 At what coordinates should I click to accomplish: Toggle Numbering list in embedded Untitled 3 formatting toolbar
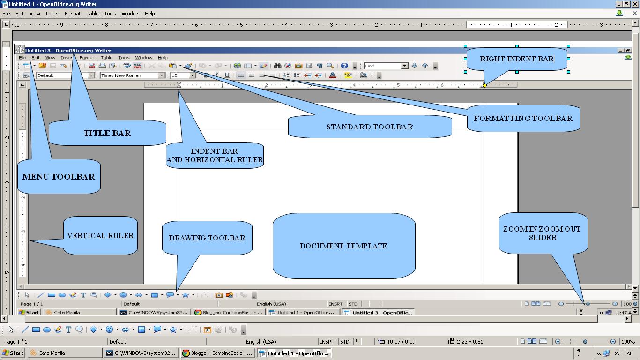[x=287, y=75]
